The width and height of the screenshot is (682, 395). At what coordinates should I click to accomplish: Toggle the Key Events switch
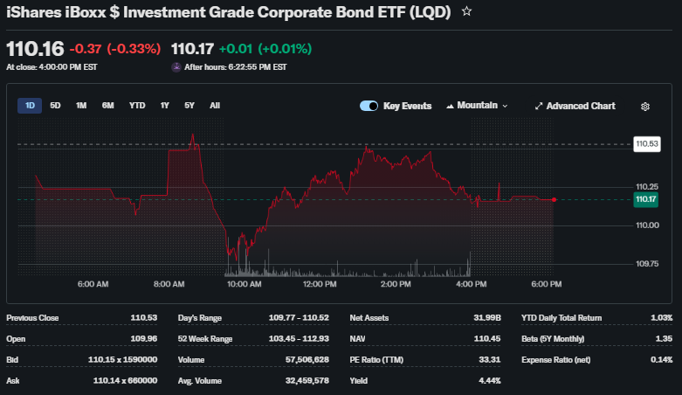click(369, 106)
